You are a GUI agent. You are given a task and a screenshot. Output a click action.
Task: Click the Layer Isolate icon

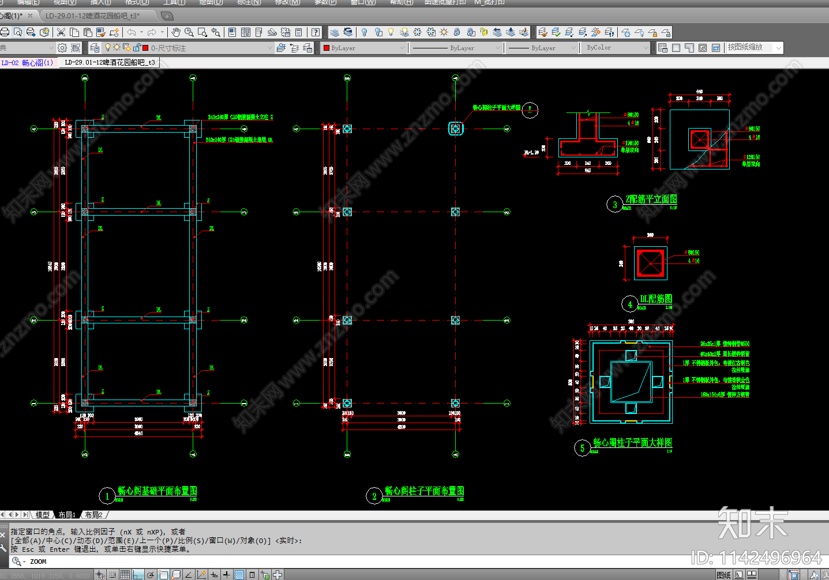[x=569, y=32]
